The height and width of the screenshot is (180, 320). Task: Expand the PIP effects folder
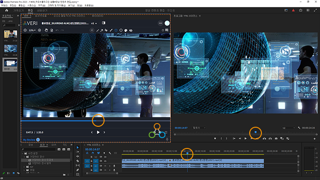pos(24,167)
